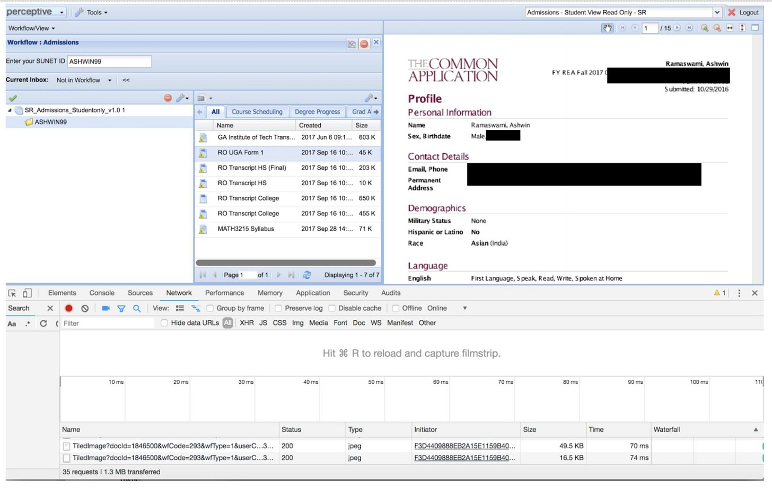Screen dimensions: 772x489
Task: Go to the next page of the document list
Action: (279, 275)
